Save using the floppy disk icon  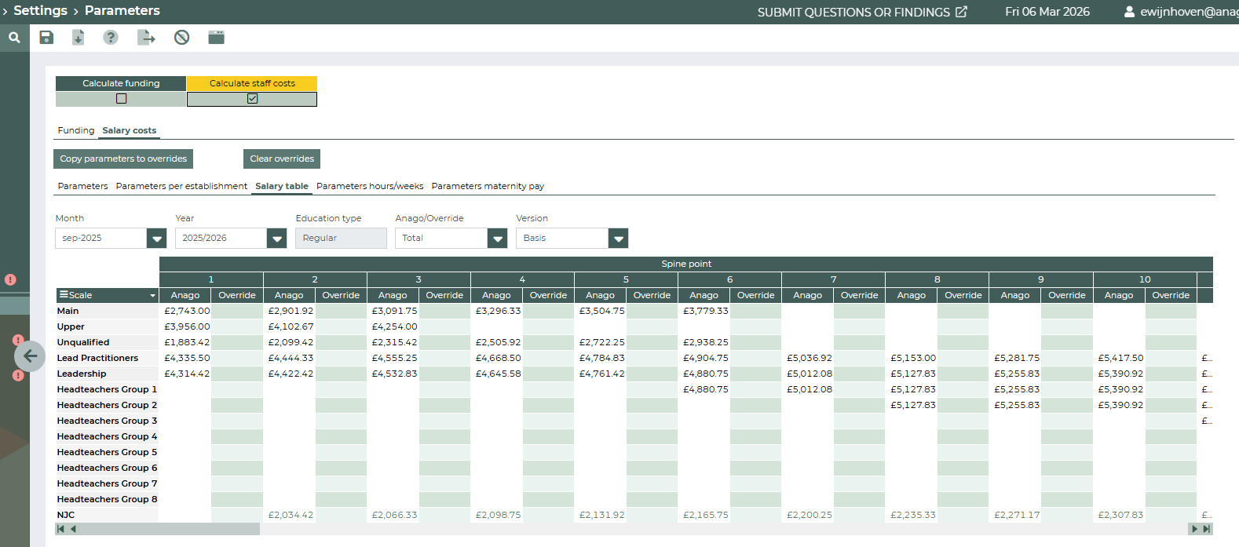(46, 38)
